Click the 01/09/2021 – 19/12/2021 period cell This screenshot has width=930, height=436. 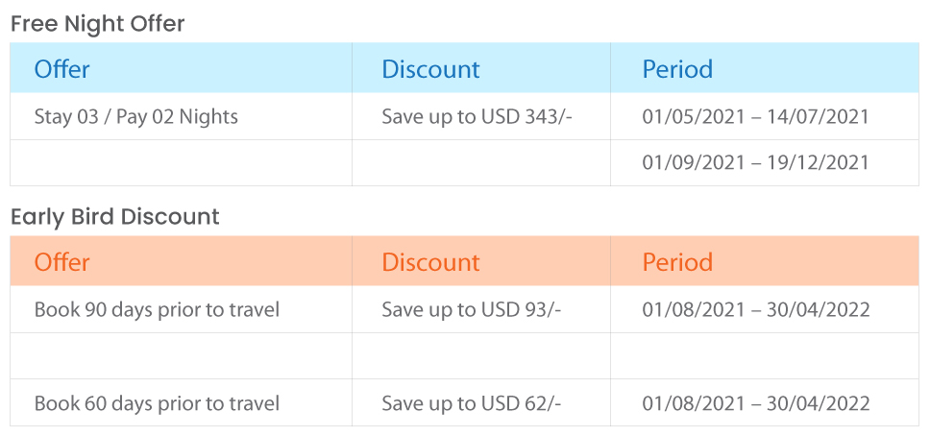(755, 162)
